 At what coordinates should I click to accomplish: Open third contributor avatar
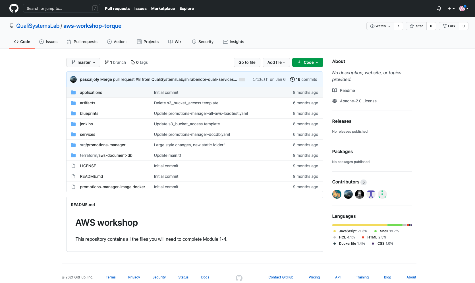[x=360, y=194]
